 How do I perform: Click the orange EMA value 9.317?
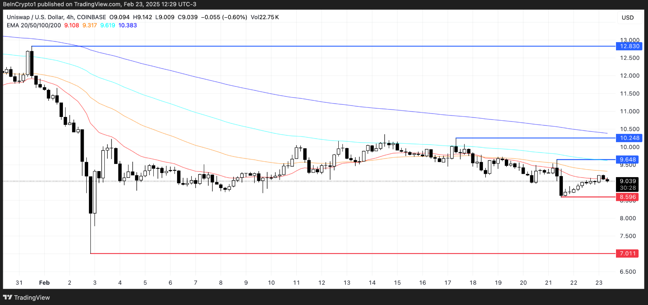(x=90, y=26)
